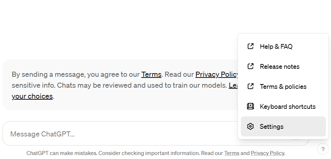
Task: Open the Help & FAQ menu entry
Action: click(x=276, y=47)
